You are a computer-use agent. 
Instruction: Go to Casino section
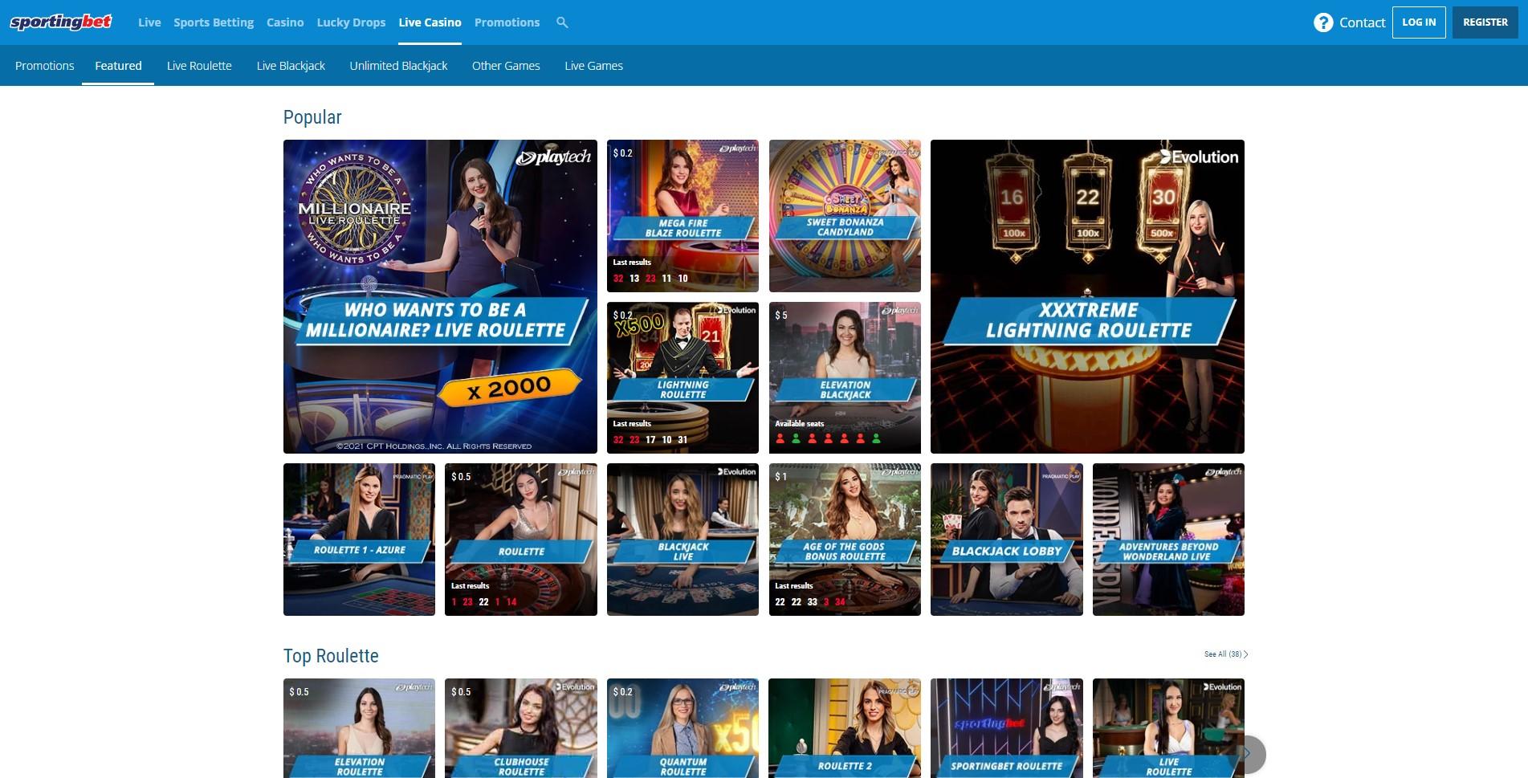[x=285, y=22]
